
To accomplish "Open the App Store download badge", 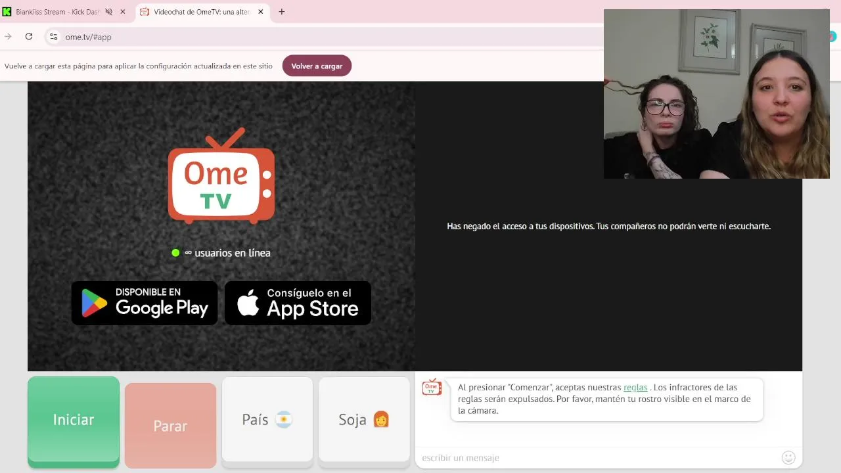I will point(298,303).
